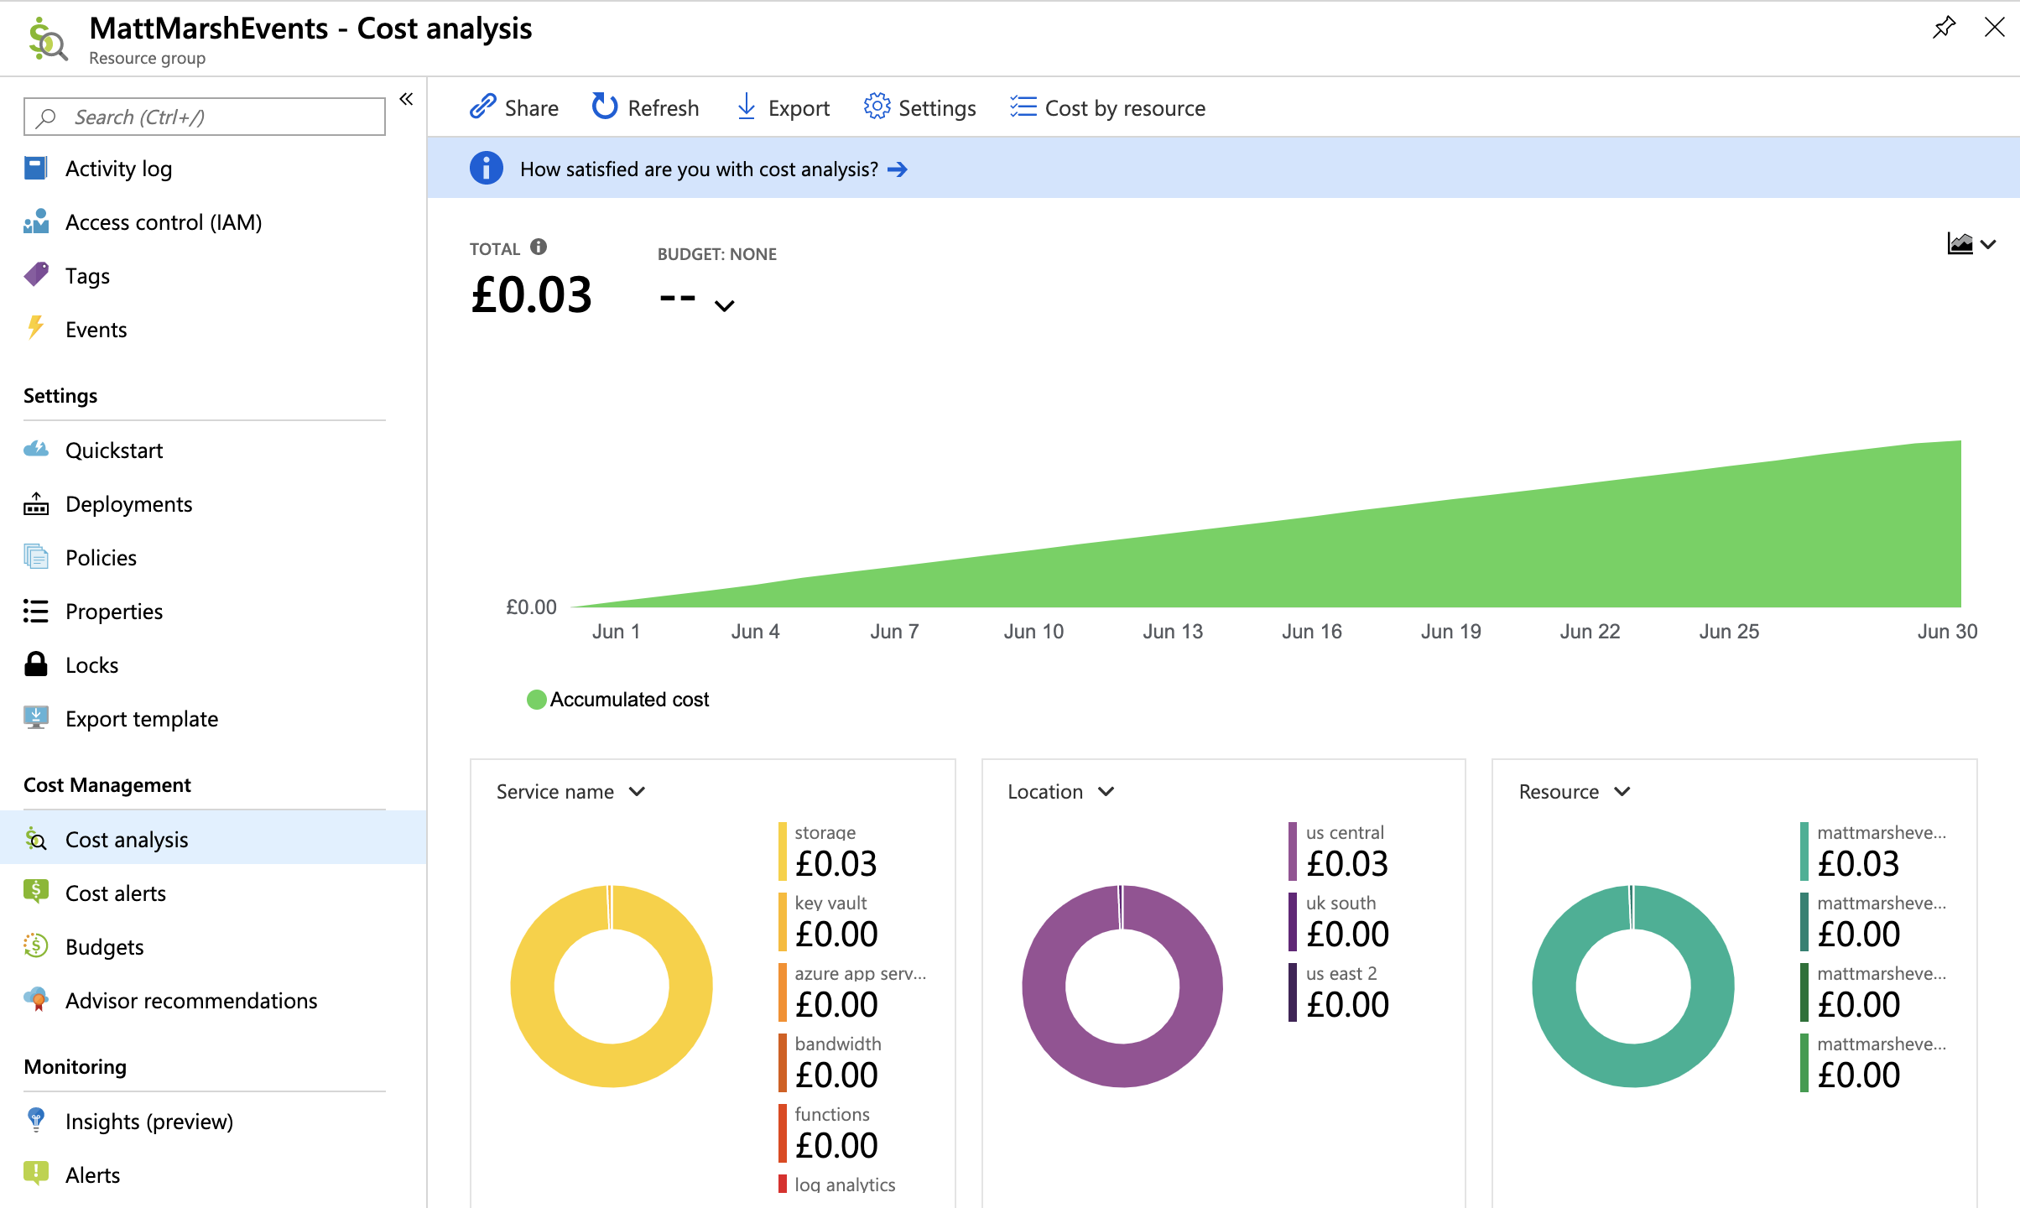This screenshot has height=1208, width=2020.
Task: Click the Locks padlock icon
Action: [x=35, y=664]
